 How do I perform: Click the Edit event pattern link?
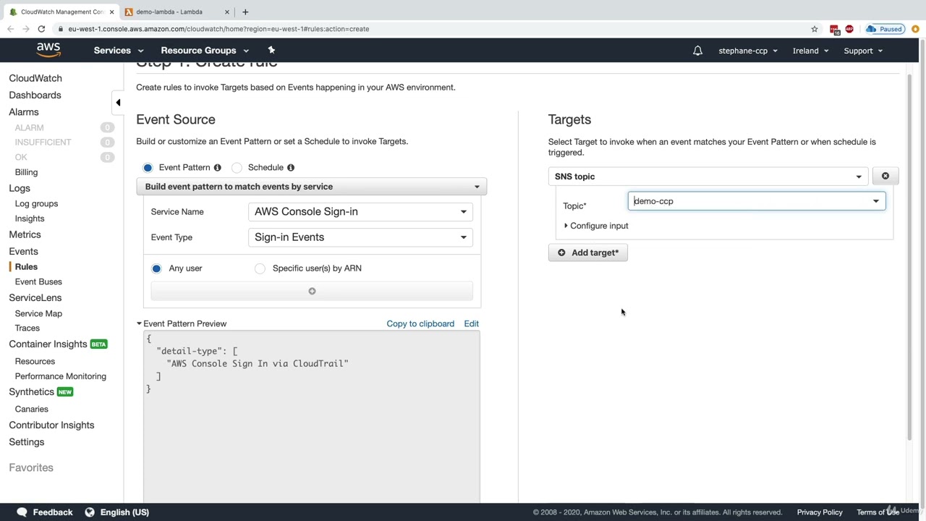click(471, 323)
